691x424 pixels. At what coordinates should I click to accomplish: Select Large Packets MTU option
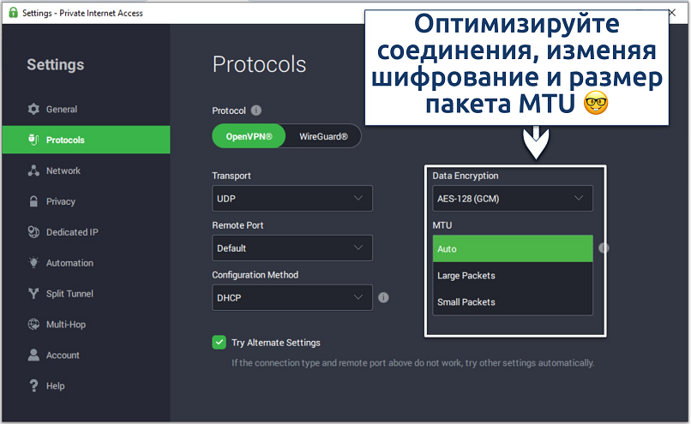coord(513,275)
